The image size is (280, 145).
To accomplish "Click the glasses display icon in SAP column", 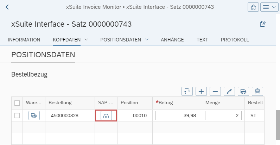I will [106, 116].
